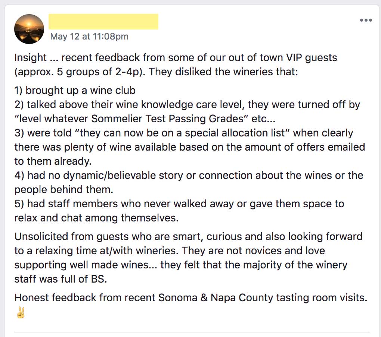381x337 pixels.
Task: Click the text 'dynamic/believable story' in item 4
Action: coord(123,176)
